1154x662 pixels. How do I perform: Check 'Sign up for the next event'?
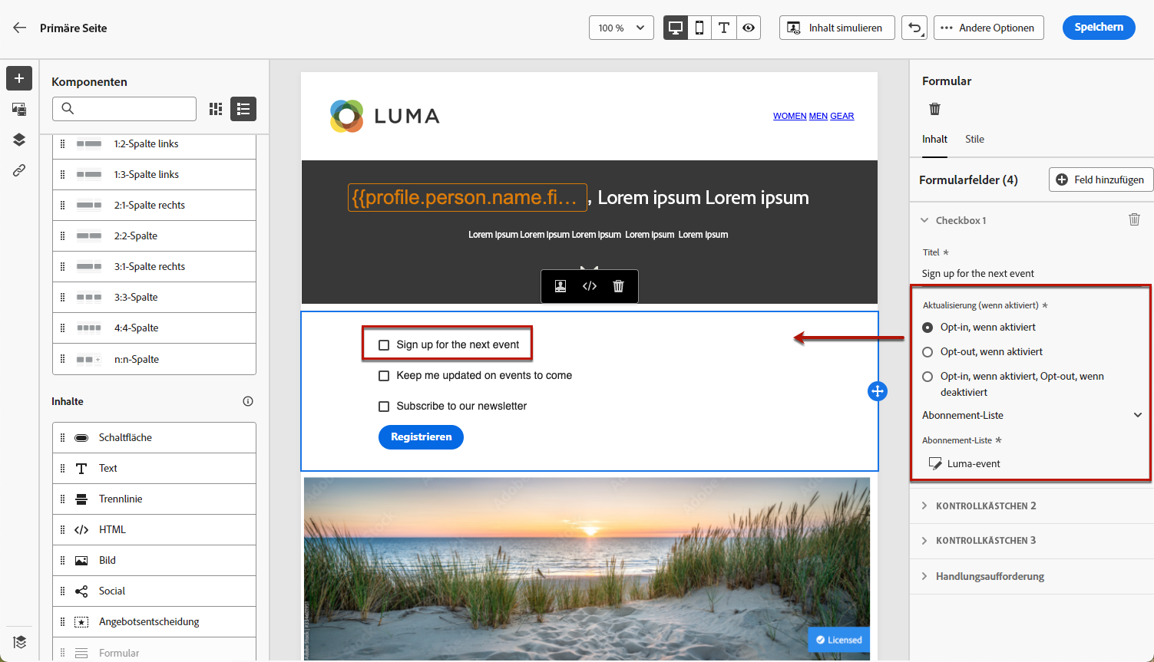[x=384, y=345]
